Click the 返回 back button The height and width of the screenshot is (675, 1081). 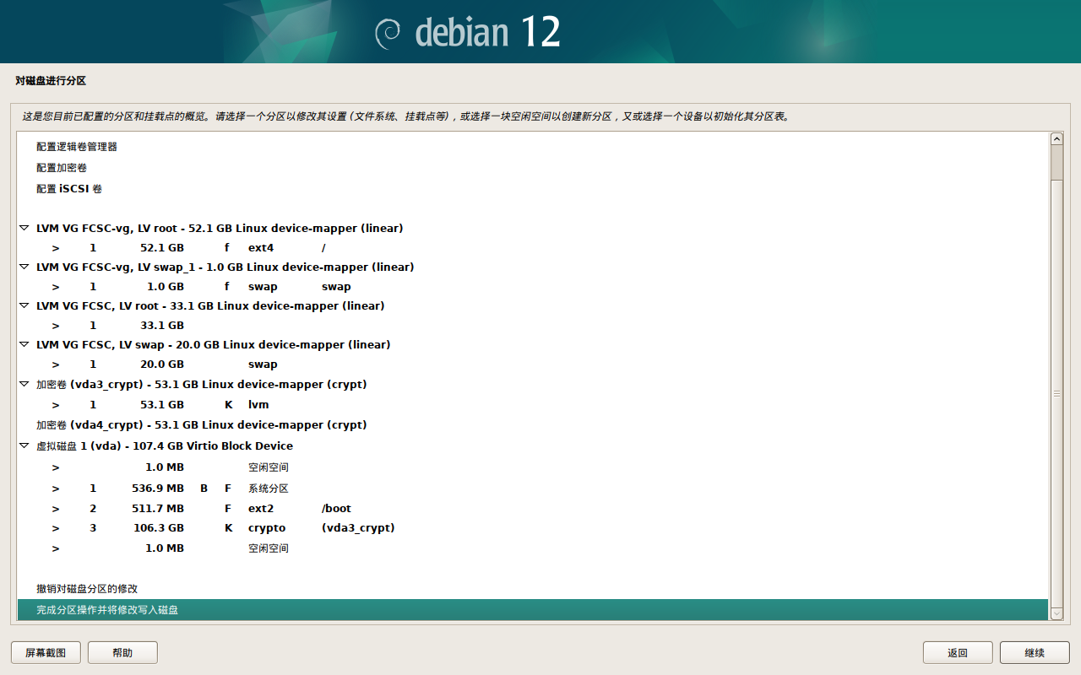(x=958, y=652)
